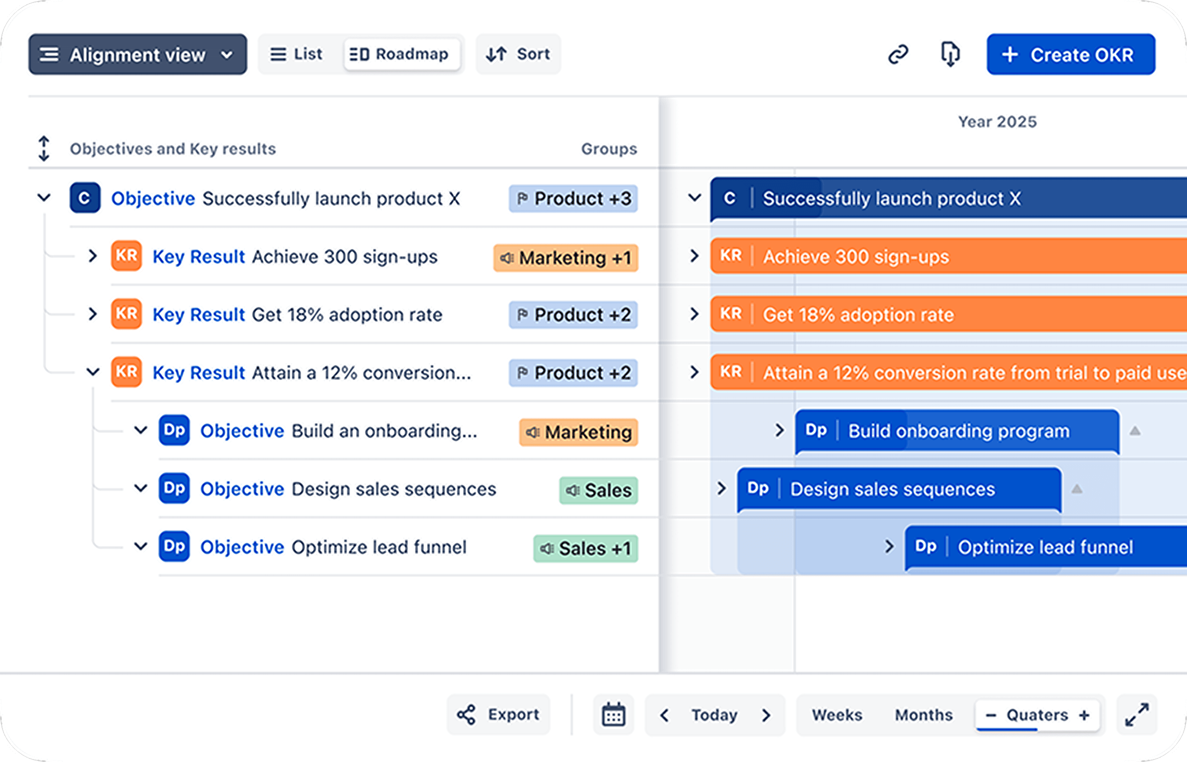Expand Optimize lead funnel roadmap chevron
The height and width of the screenshot is (762, 1187).
click(889, 546)
